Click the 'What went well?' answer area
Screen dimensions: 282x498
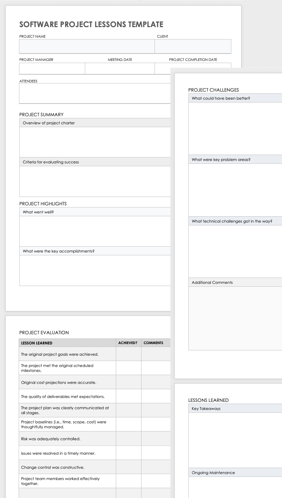click(95, 231)
